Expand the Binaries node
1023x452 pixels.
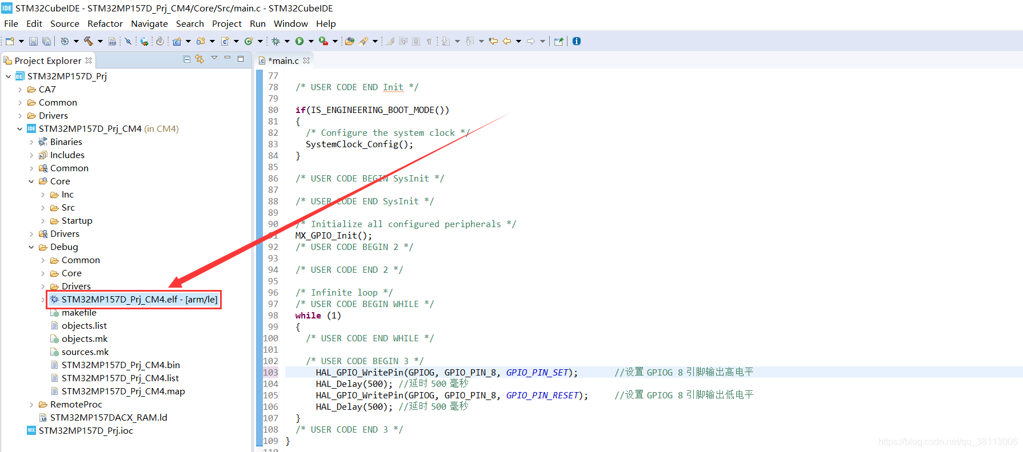(31, 142)
